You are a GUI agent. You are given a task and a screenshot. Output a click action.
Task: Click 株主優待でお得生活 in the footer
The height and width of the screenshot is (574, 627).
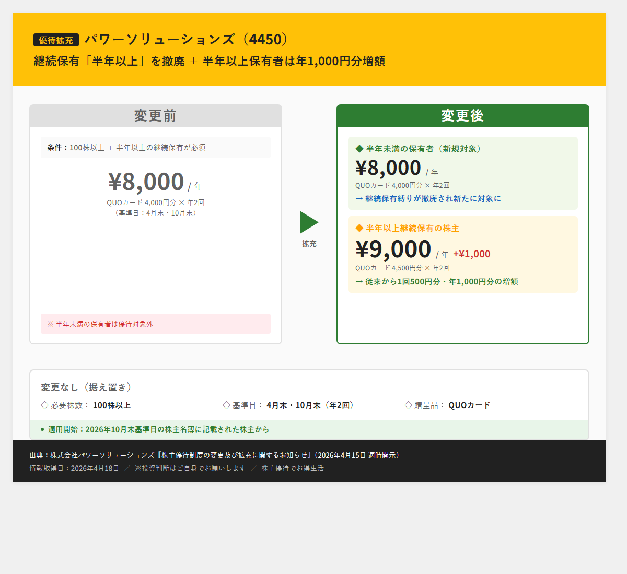click(293, 468)
